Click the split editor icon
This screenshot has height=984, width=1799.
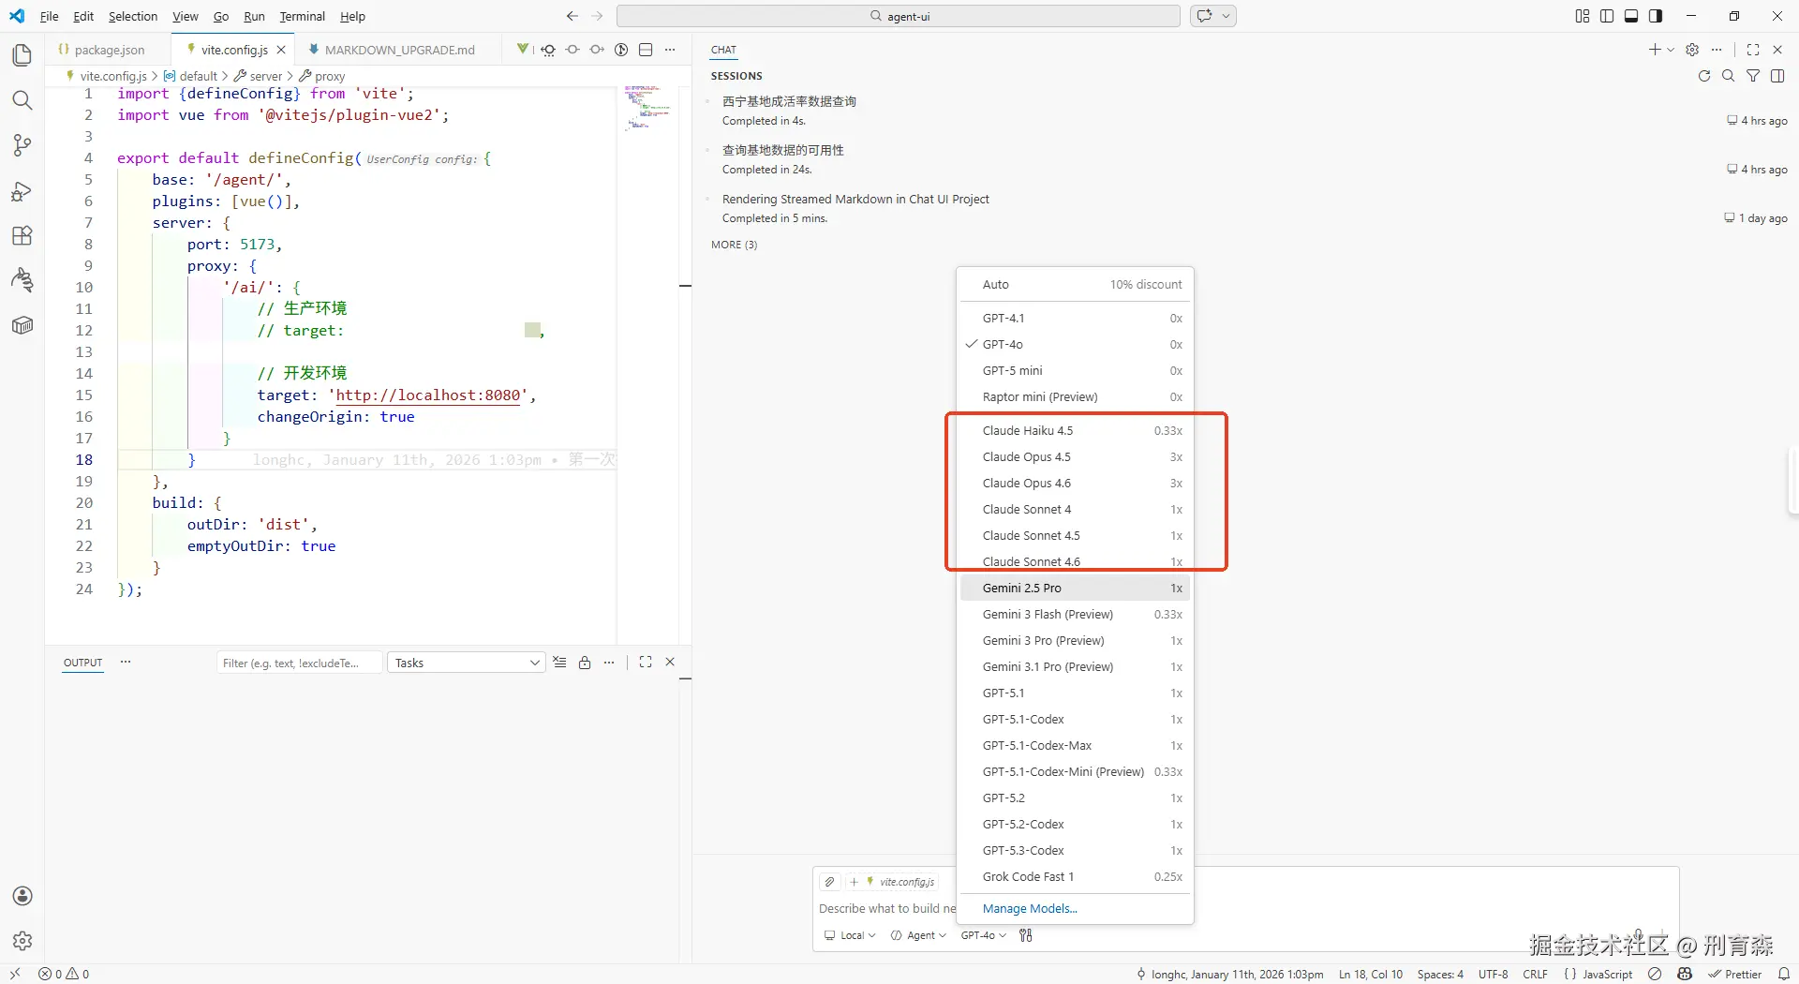pyautogui.click(x=646, y=50)
